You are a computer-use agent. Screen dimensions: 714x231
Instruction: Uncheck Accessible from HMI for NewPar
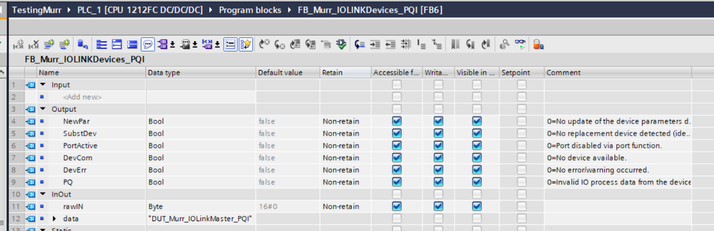(x=397, y=121)
